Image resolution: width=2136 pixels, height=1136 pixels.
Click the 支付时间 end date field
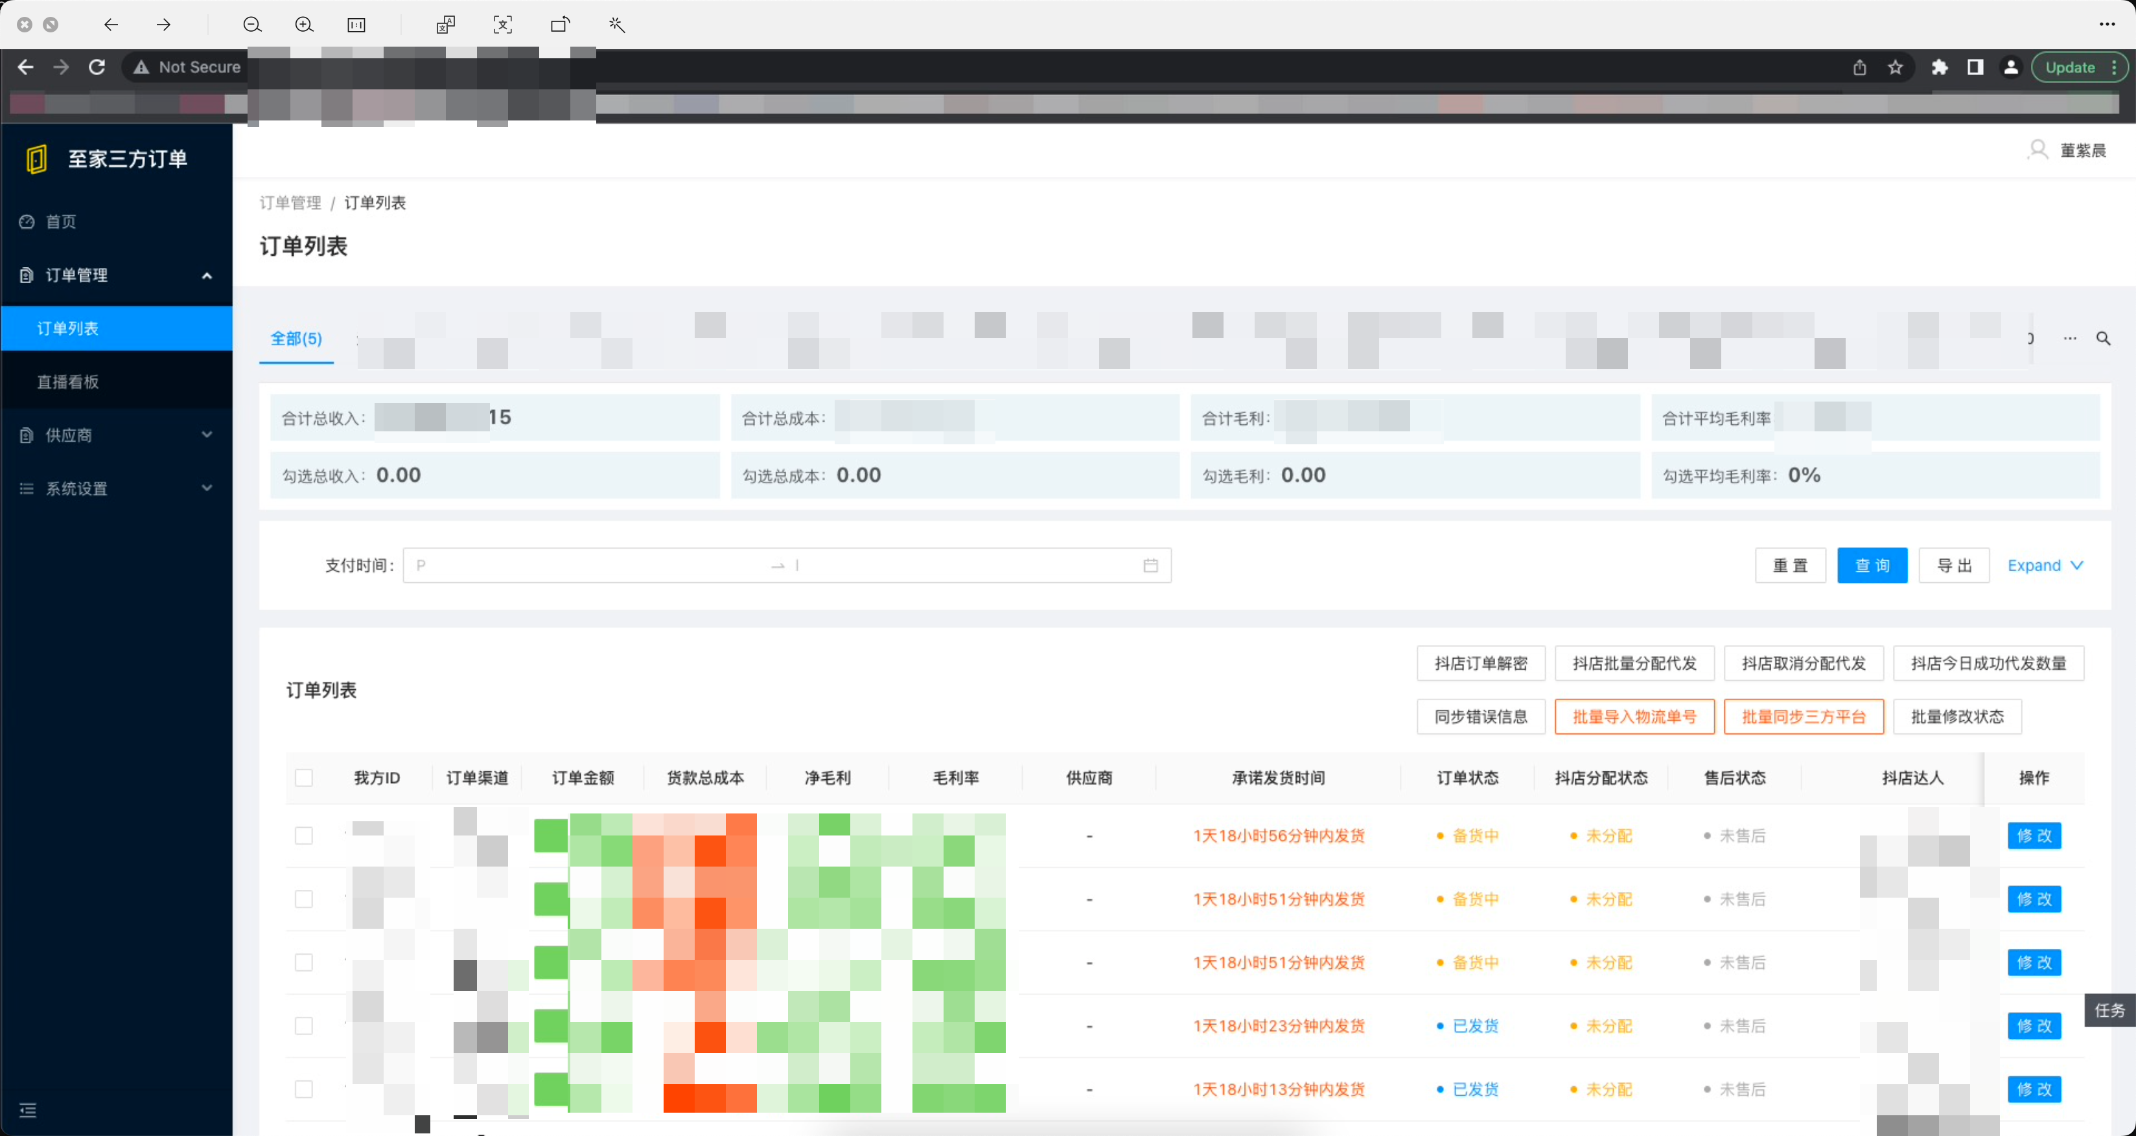click(x=962, y=565)
